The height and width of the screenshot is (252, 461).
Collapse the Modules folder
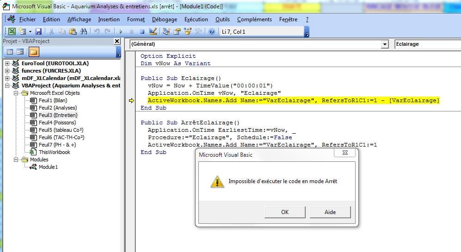coord(16,160)
